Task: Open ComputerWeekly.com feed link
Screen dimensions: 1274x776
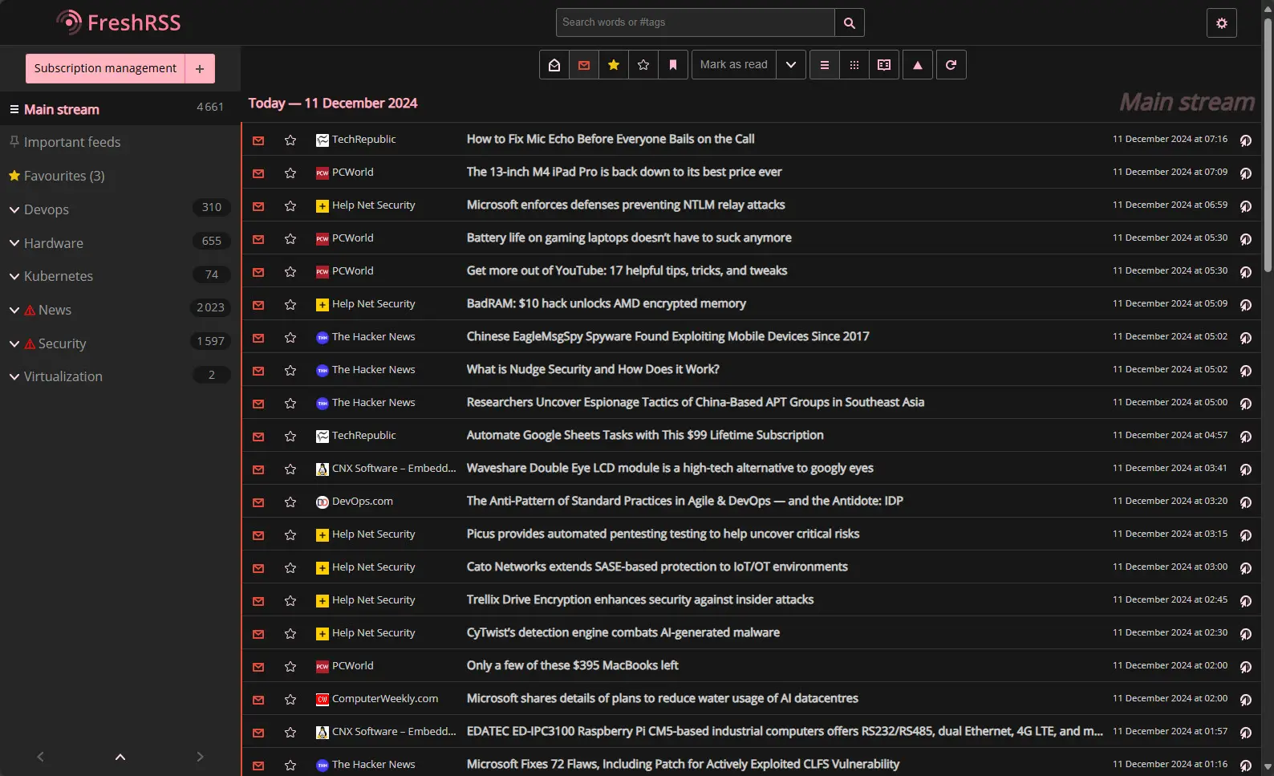Action: pyautogui.click(x=377, y=699)
